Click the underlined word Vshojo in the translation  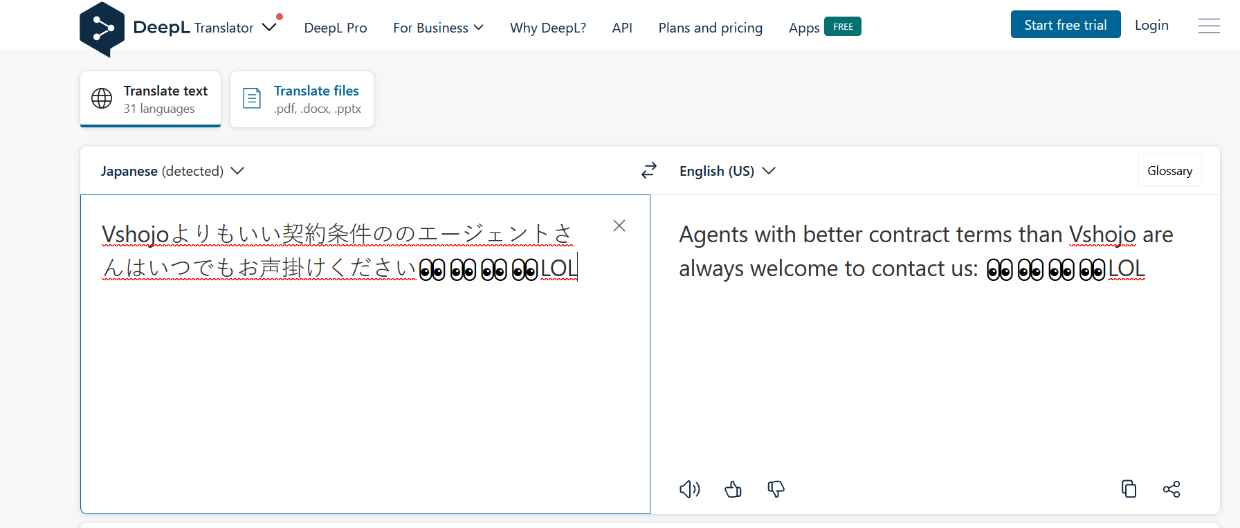1102,235
